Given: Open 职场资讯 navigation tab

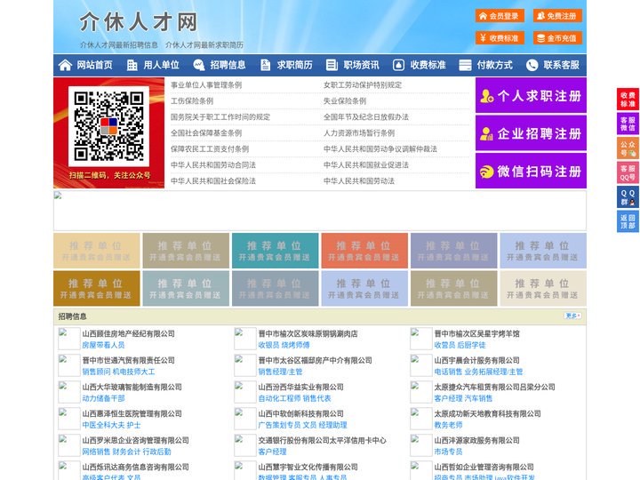Looking at the screenshot, I should 361,65.
